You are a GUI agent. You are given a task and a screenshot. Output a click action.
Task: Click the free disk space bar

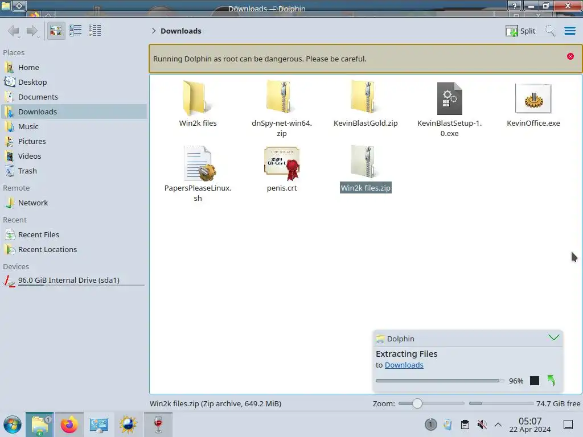(501, 403)
